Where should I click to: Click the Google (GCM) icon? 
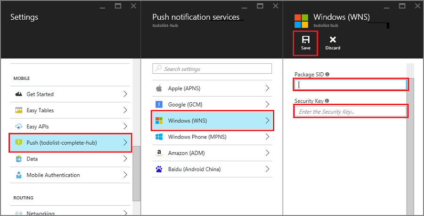159,104
